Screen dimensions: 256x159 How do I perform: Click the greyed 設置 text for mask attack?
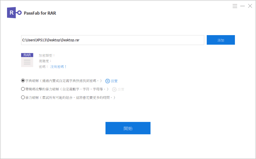click(121, 89)
